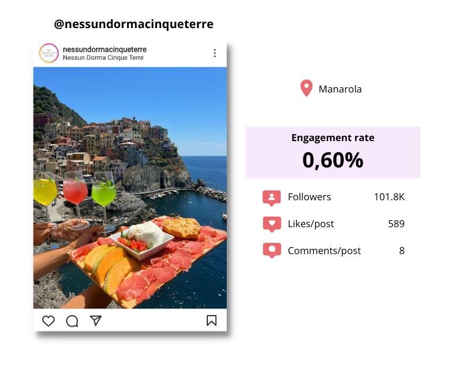Open comments with the speech bubble icon
457x370 pixels.
coord(72,321)
